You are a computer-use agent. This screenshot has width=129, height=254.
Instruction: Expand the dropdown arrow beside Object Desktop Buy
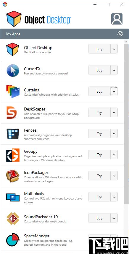coord(114,49)
